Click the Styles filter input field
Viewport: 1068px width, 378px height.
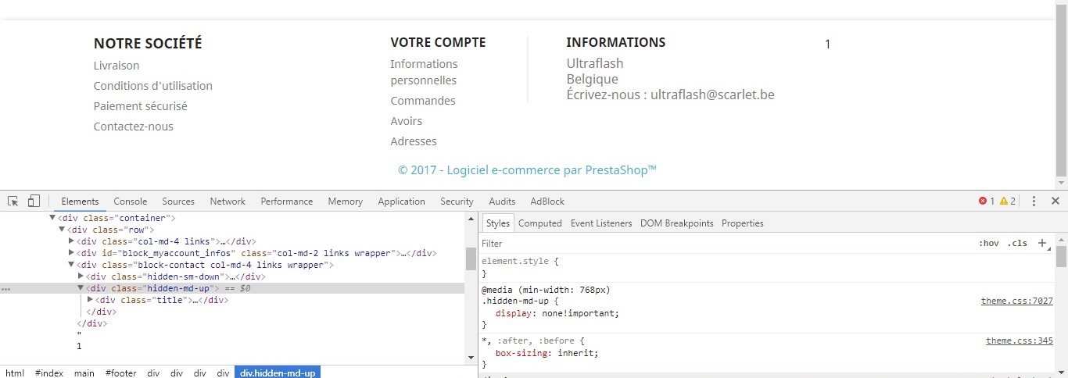click(723, 244)
